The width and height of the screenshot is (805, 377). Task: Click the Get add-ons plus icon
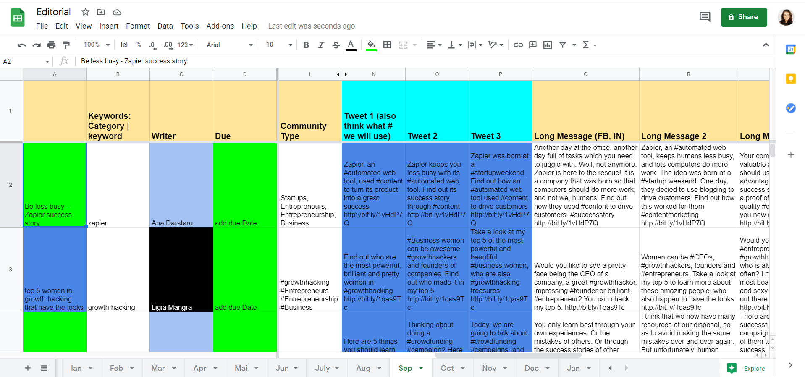(x=791, y=154)
